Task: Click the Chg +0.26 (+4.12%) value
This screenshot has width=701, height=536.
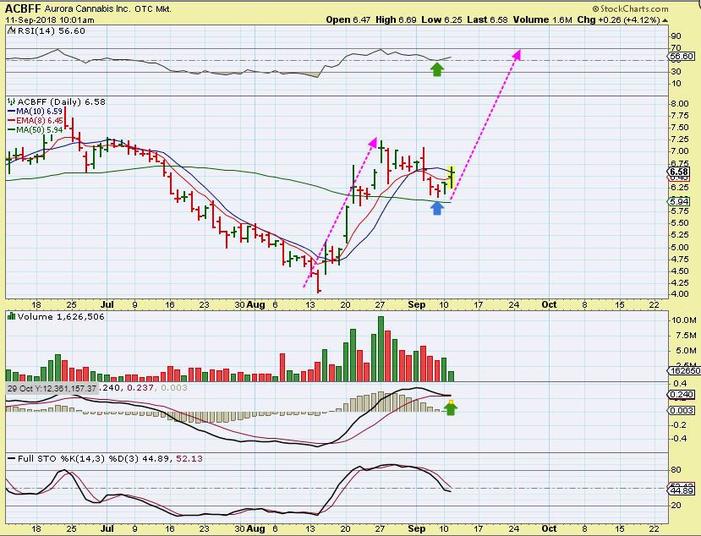Action: point(618,19)
